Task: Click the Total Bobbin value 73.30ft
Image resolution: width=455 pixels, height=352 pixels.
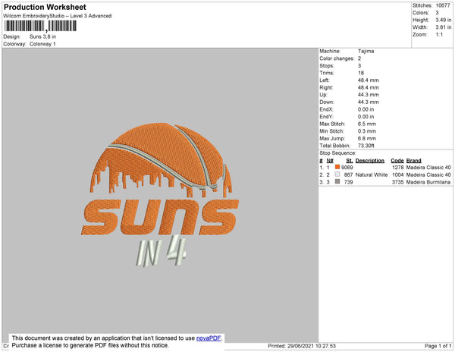Action: point(366,146)
